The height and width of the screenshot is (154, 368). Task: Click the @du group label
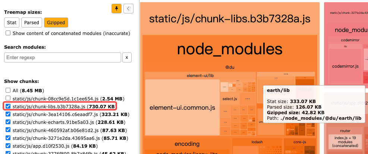(x=230, y=67)
